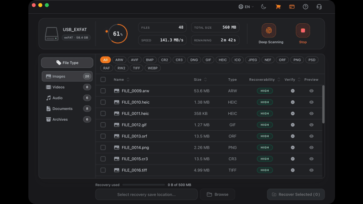363x204 pixels.
Task: Check the FILE_0014.png checkbox
Action: pyautogui.click(x=103, y=147)
